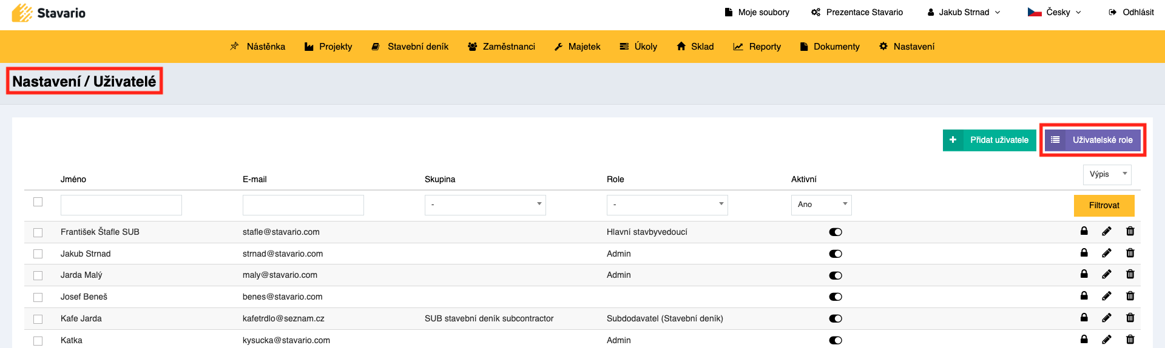1165x348 pixels.
Task: Open the Skupina filter dropdown
Action: click(x=485, y=205)
